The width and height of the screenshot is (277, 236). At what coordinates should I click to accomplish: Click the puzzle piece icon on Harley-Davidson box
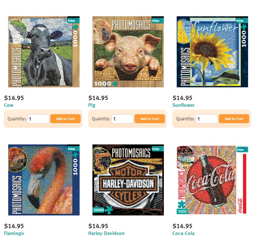[x=109, y=210]
